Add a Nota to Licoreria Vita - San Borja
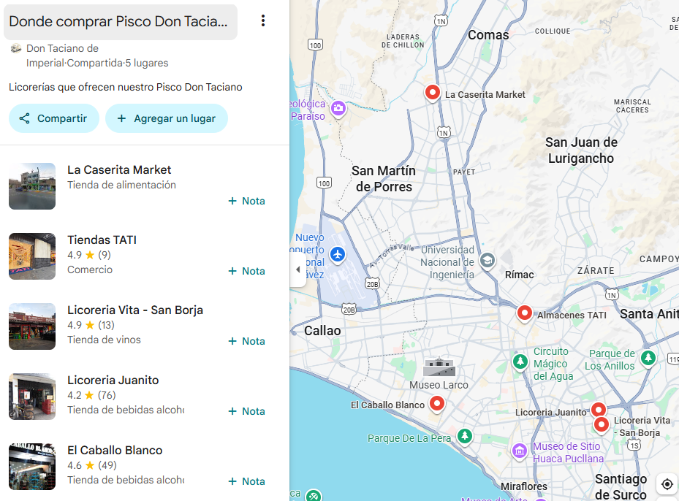The image size is (679, 501). pyautogui.click(x=247, y=341)
